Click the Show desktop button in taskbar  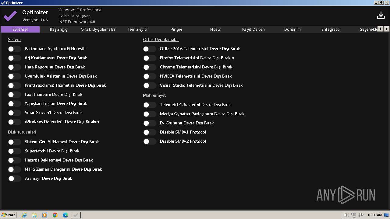coord(387,215)
